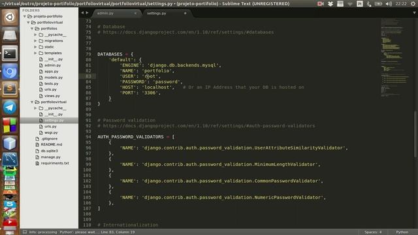Image resolution: width=418 pixels, height=235 pixels.
Task: Expand the inner portfoliovirtual __pycache__ folder
Action: 35,108
